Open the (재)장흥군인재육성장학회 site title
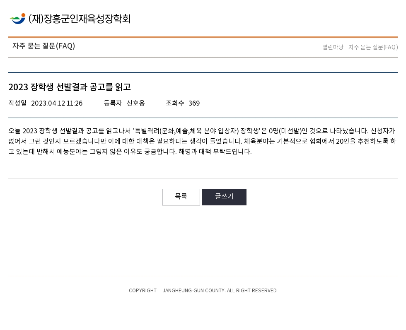406x330 pixels. click(x=80, y=19)
